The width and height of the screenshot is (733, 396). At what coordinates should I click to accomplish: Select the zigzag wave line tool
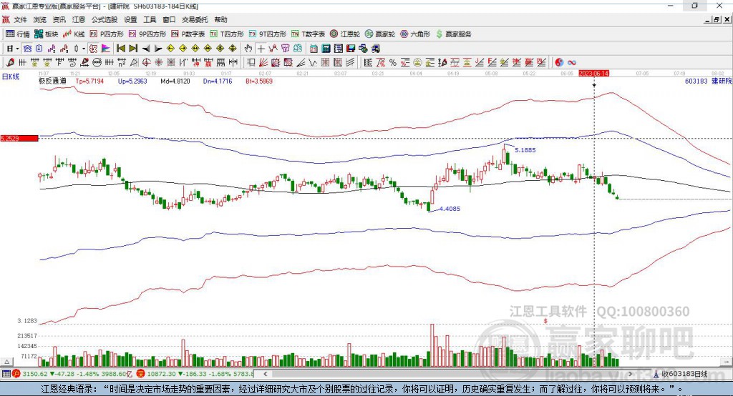[312, 62]
